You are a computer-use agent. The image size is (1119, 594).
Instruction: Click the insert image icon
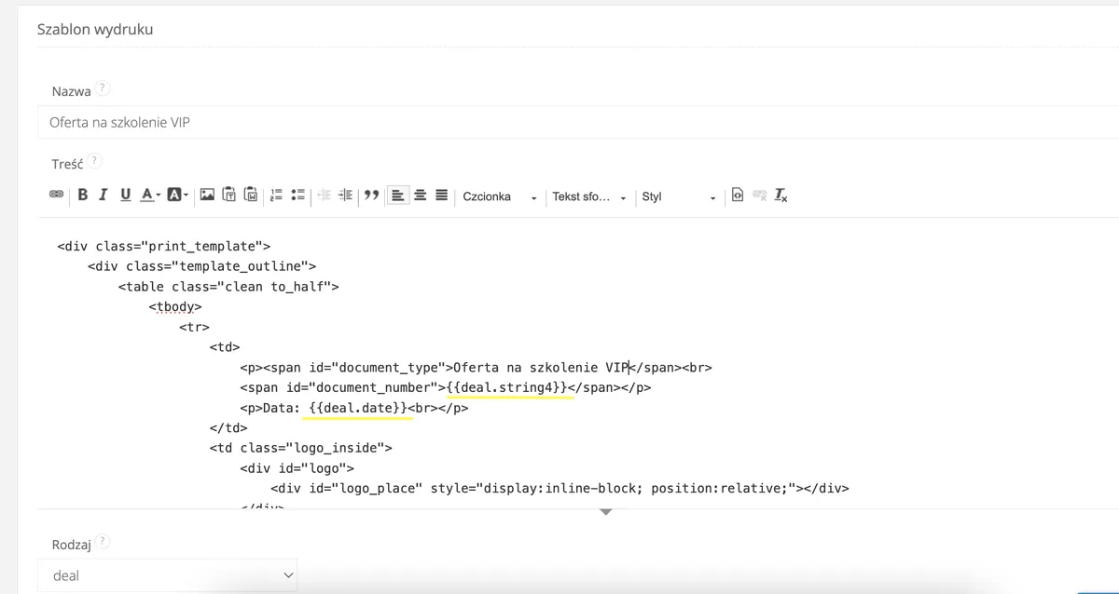pos(207,196)
